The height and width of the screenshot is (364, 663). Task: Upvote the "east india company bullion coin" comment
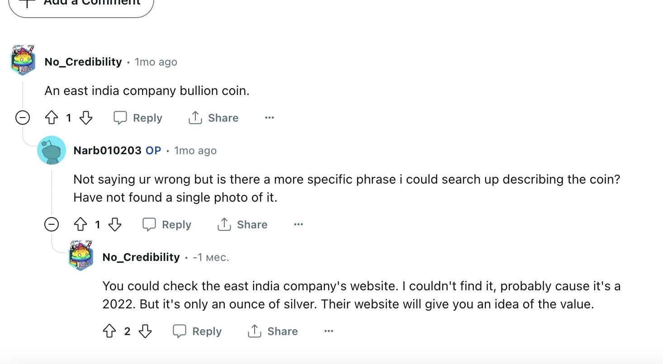click(x=52, y=118)
